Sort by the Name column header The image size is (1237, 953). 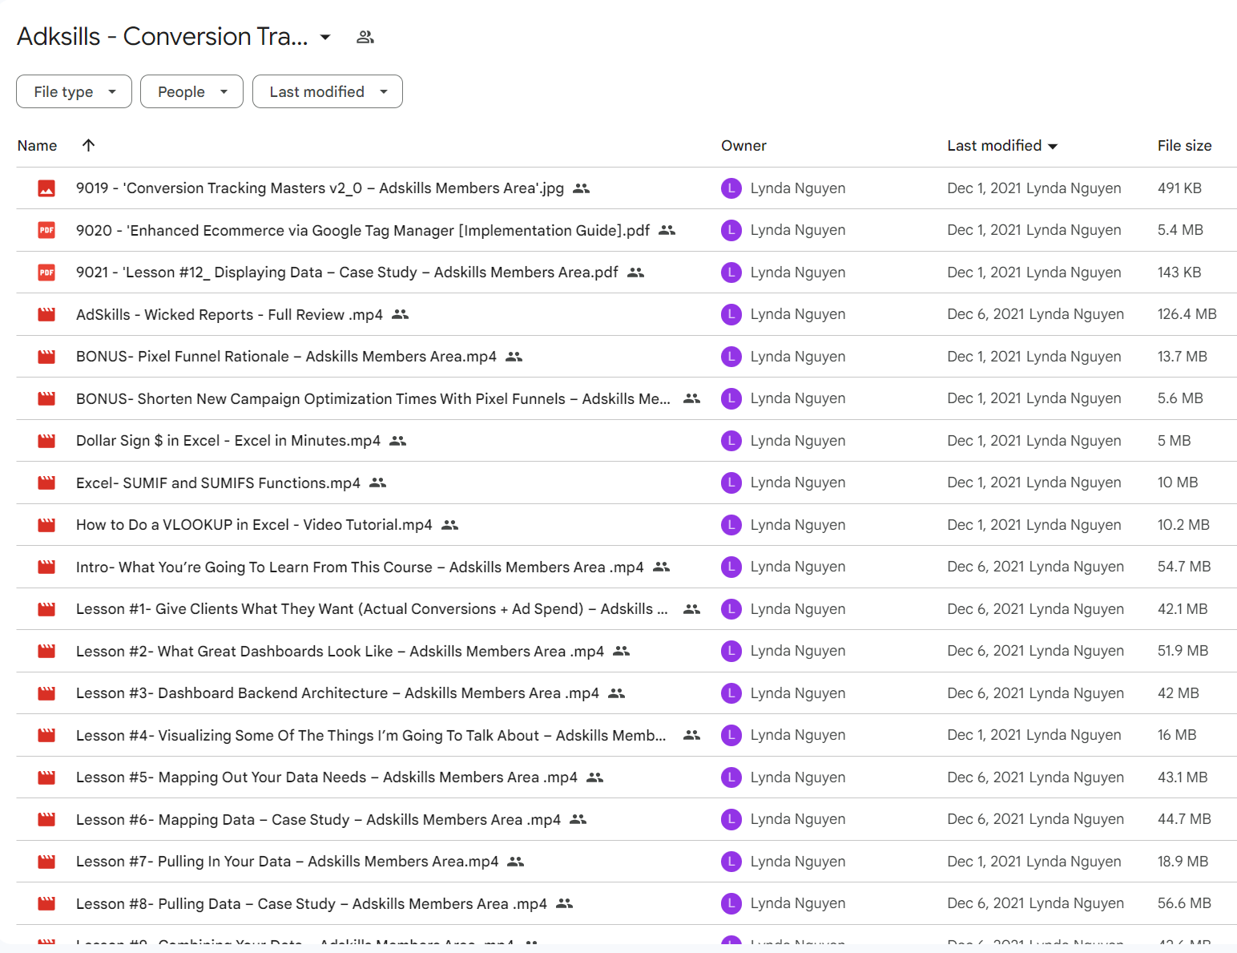pyautogui.click(x=37, y=146)
